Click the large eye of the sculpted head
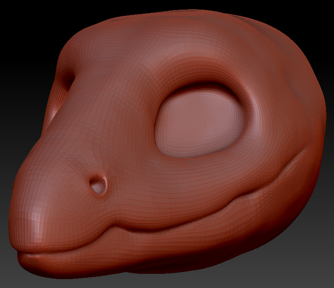334x288 pixels. 199,123
